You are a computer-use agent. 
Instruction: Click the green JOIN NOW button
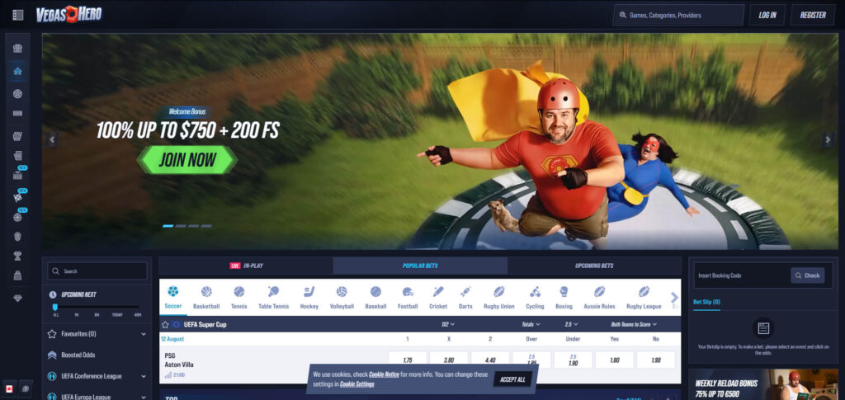point(187,160)
